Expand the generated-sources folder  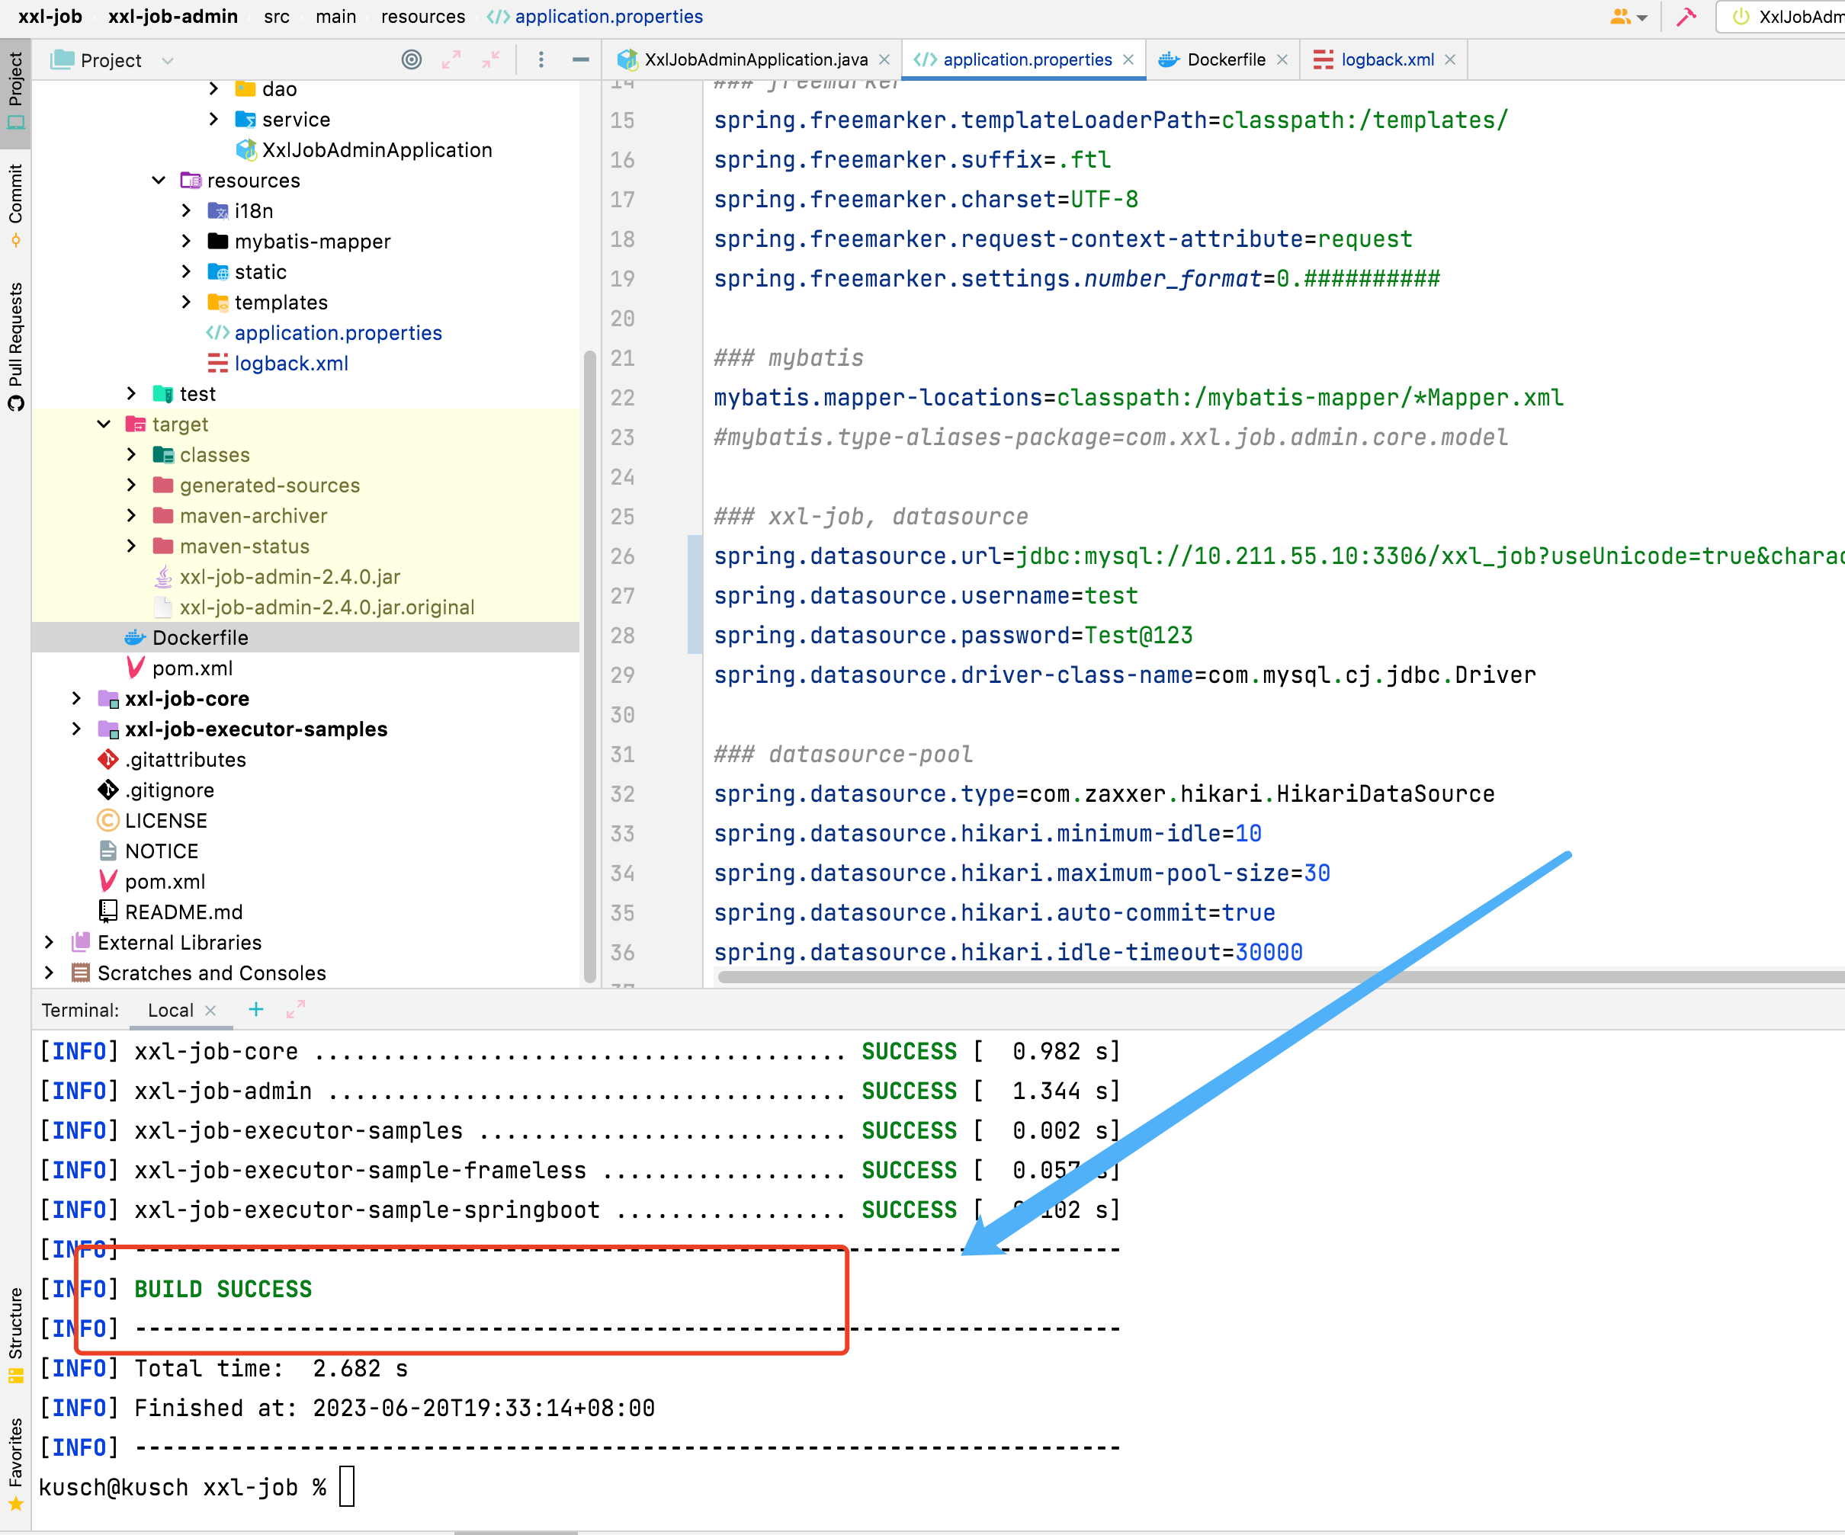coord(131,485)
